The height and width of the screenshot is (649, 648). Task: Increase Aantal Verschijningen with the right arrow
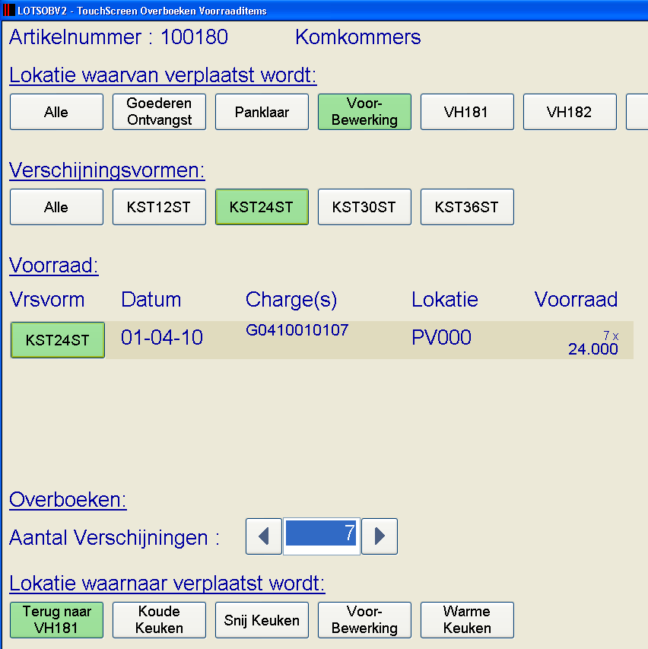coord(380,536)
